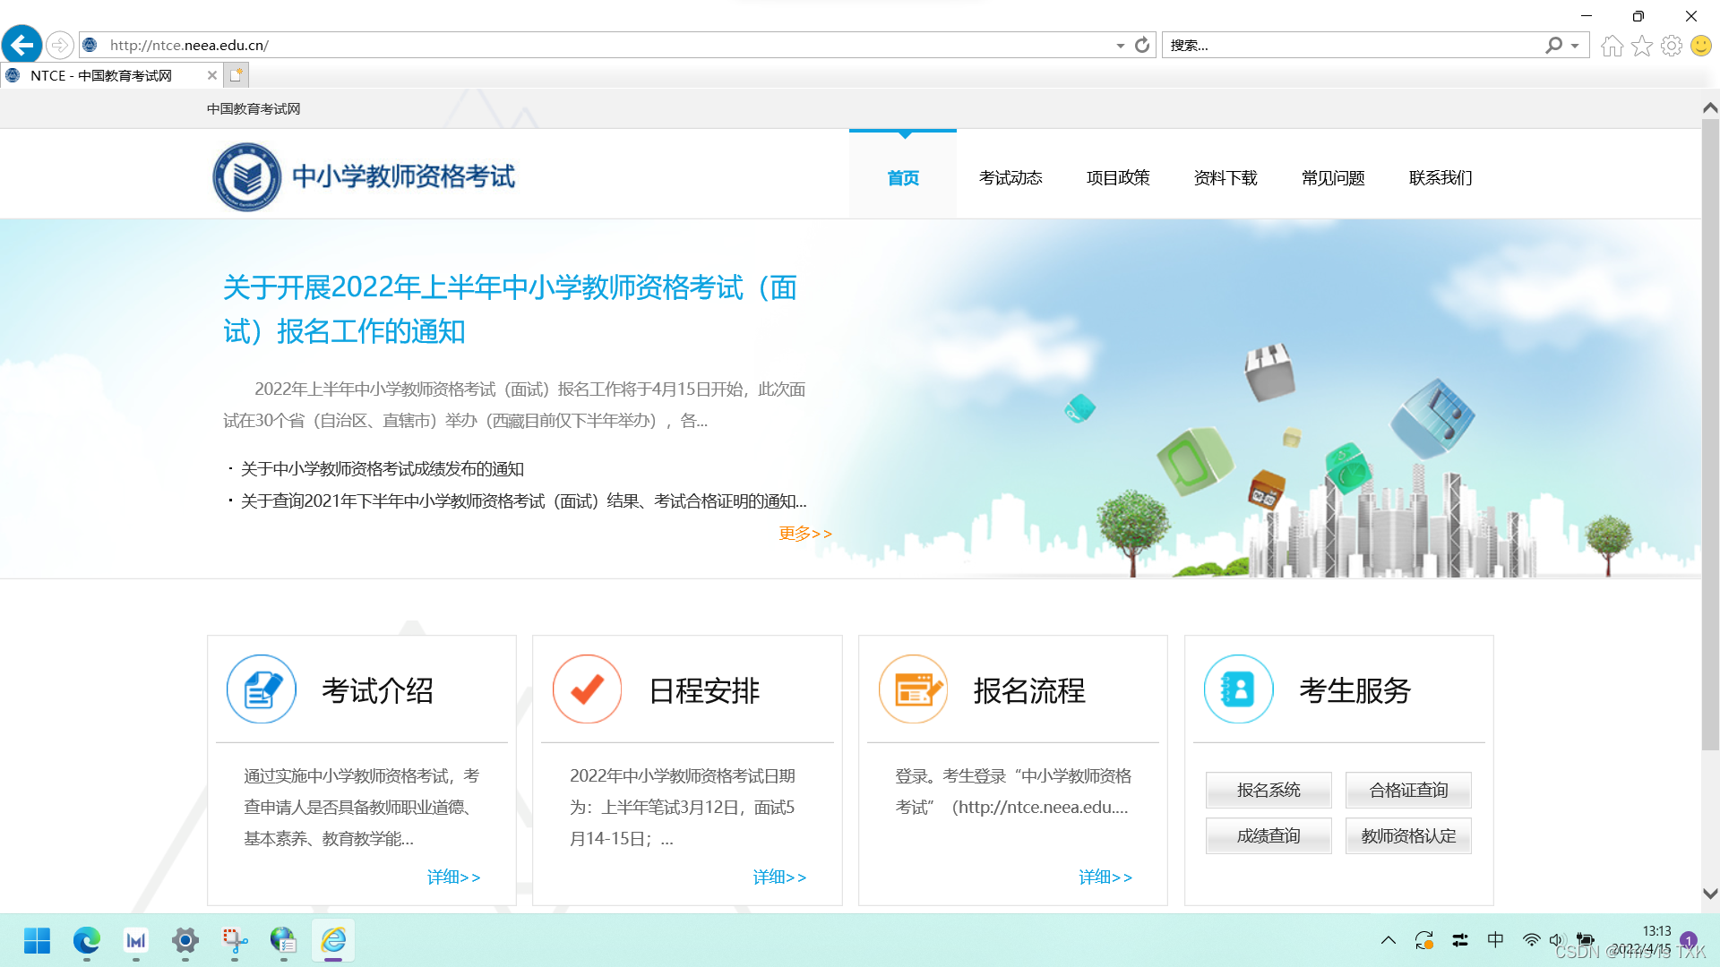Expand address bar autocomplete dropdown arrow

1120,46
